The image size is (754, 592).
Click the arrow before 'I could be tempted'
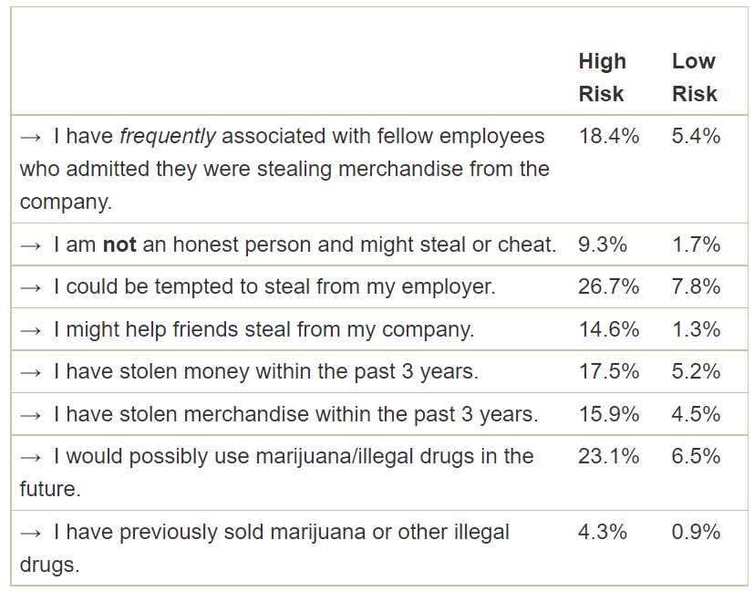coord(31,287)
